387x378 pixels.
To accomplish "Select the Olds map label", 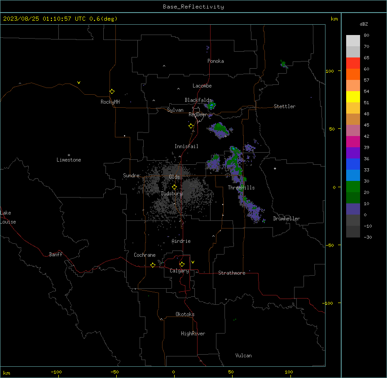I will tap(174, 177).
